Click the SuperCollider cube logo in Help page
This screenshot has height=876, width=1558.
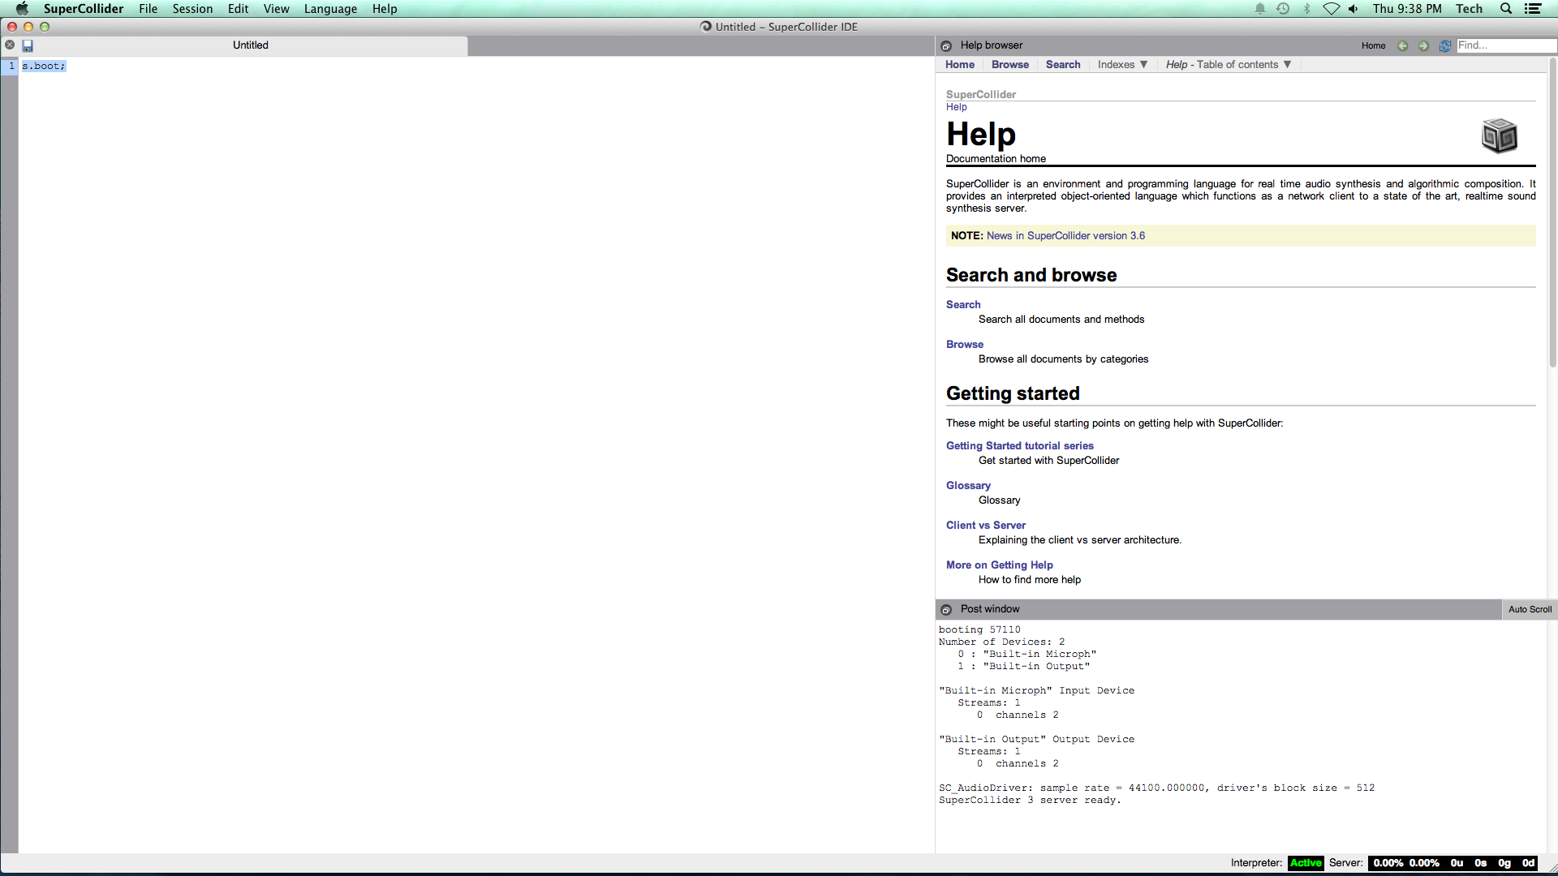[1499, 135]
